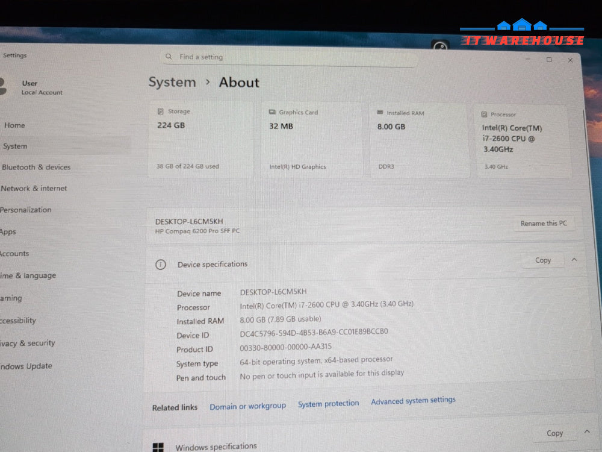Open the Processor i7-2600 card

pyautogui.click(x=524, y=141)
